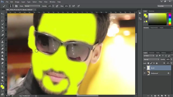Select the Spot Healing Brush tool

[2, 35]
